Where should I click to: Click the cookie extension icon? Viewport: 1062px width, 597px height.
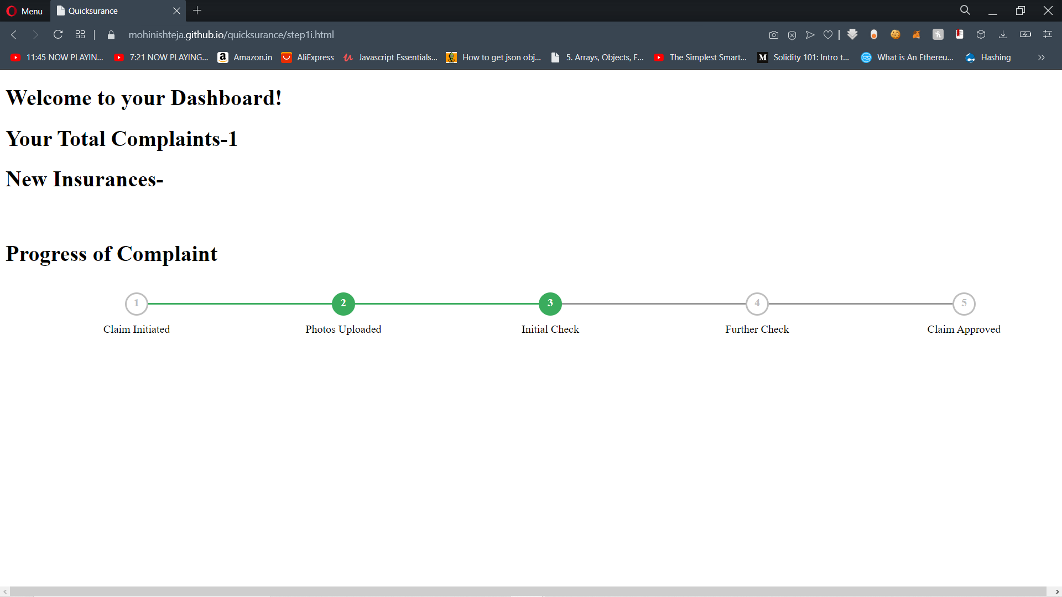(895, 35)
